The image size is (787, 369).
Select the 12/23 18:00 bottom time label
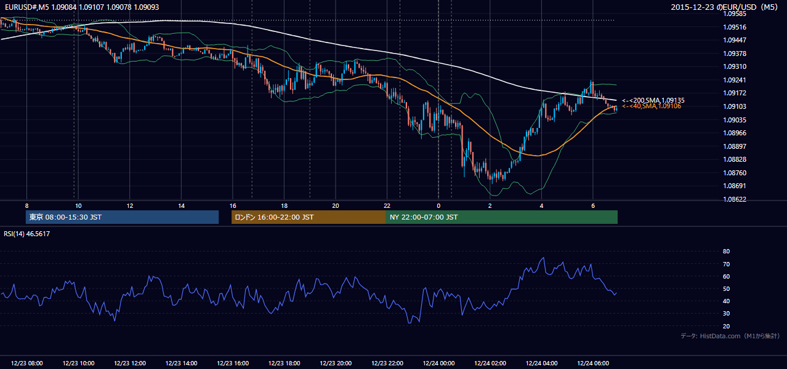[284, 363]
